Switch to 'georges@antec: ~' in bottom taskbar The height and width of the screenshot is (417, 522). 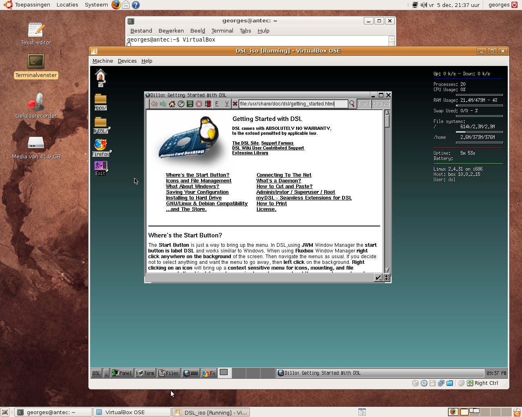[x=53, y=412]
